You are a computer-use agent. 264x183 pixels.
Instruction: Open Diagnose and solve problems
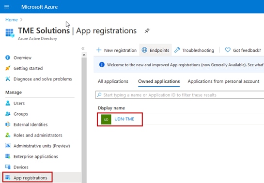(x=43, y=79)
